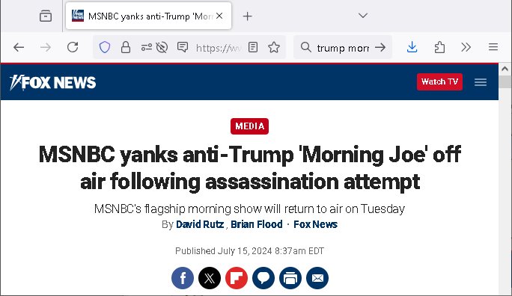The width and height of the screenshot is (512, 296).
Task: Email the article using envelope icon
Action: (317, 278)
